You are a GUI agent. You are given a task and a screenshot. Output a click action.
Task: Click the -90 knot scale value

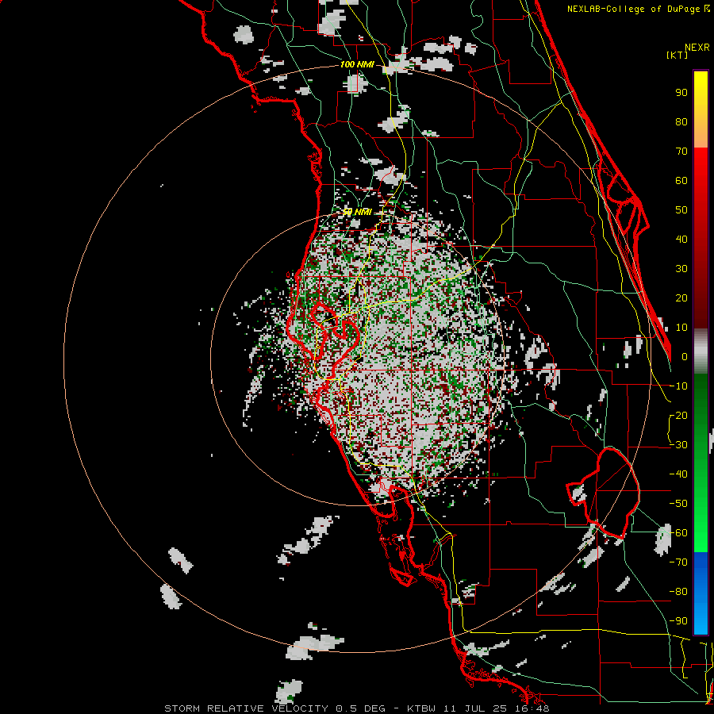point(678,621)
